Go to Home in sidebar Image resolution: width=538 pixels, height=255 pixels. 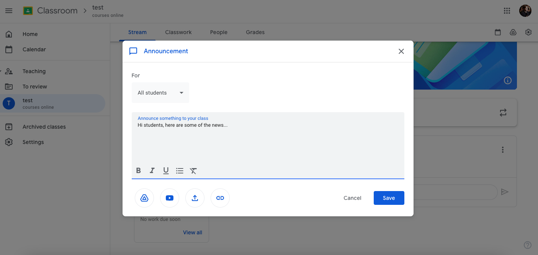(52, 34)
